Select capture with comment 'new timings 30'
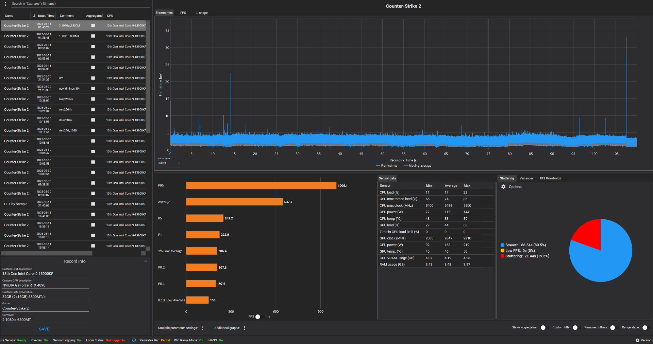The image size is (653, 344). coord(73,89)
